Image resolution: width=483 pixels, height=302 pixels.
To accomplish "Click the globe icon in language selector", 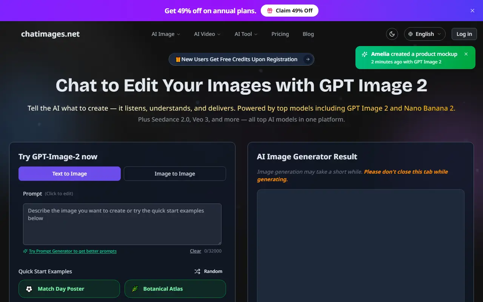I will (x=411, y=34).
